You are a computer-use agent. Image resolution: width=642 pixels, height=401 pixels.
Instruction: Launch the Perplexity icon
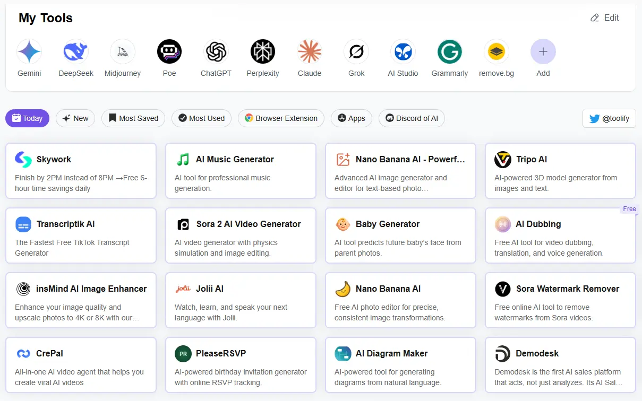pos(263,51)
